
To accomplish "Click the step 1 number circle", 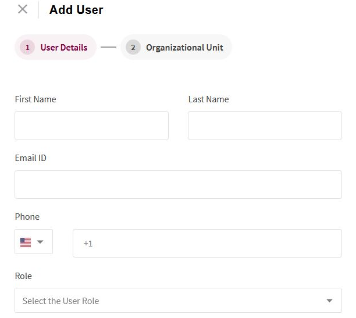I will coord(27,47).
